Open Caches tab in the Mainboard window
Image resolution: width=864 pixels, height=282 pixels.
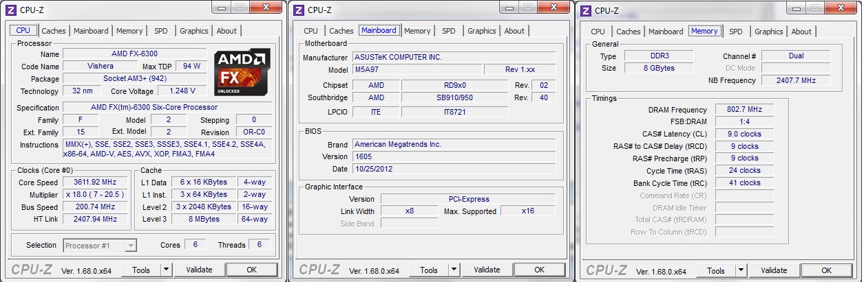coord(341,31)
